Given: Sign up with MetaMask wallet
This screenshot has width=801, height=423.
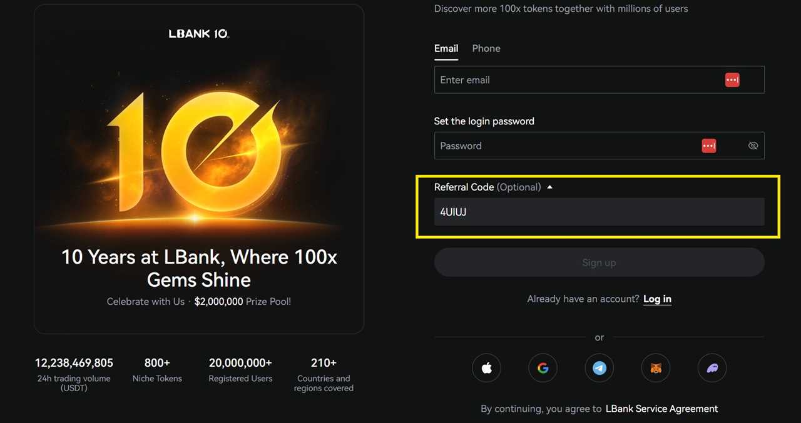Looking at the screenshot, I should click(655, 368).
